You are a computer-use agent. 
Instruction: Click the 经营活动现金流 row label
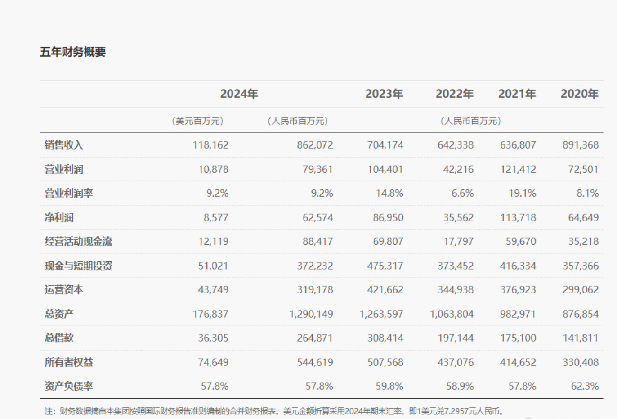pos(78,241)
